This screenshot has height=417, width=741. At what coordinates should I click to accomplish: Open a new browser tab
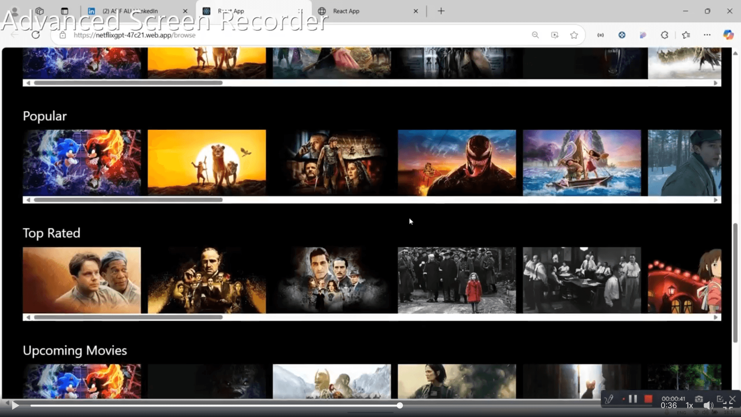pyautogui.click(x=441, y=11)
